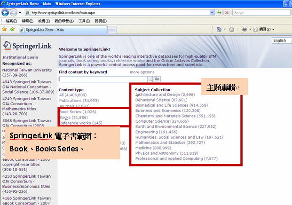
Task: Open Reference Works (145) link
Action: coord(81,123)
